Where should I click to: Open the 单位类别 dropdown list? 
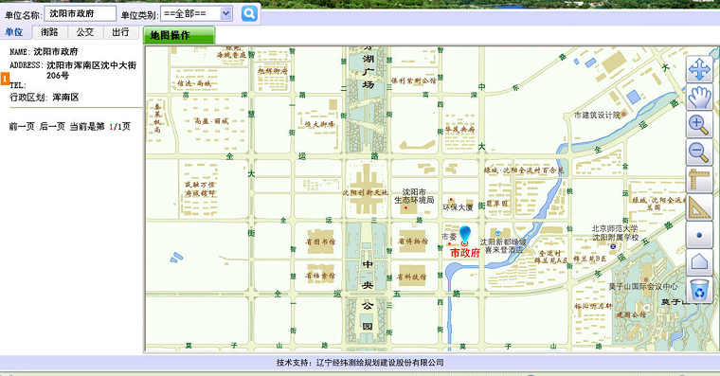(196, 14)
